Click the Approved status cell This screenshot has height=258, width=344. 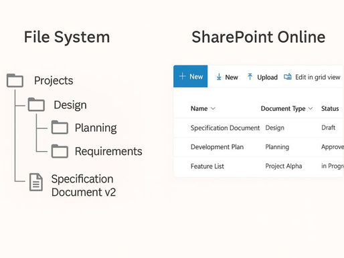333,147
